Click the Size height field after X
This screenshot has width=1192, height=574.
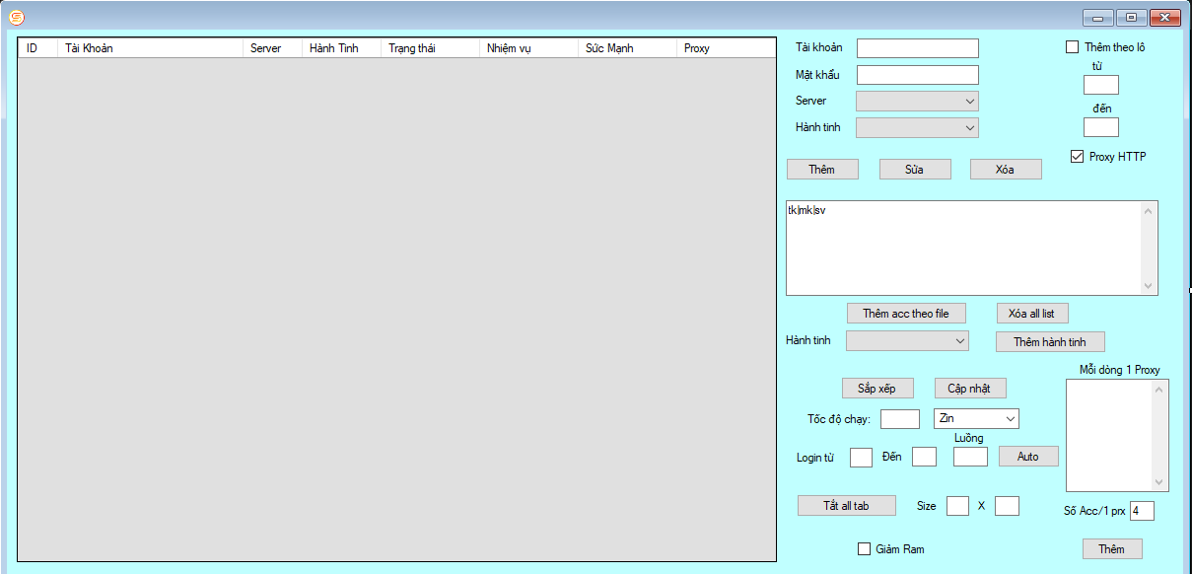click(x=1007, y=506)
